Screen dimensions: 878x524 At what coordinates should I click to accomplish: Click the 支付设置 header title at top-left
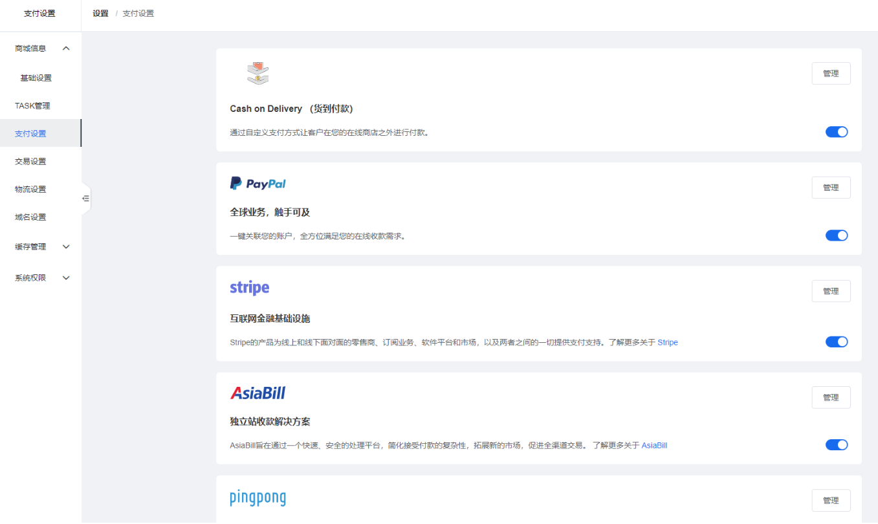(x=39, y=13)
